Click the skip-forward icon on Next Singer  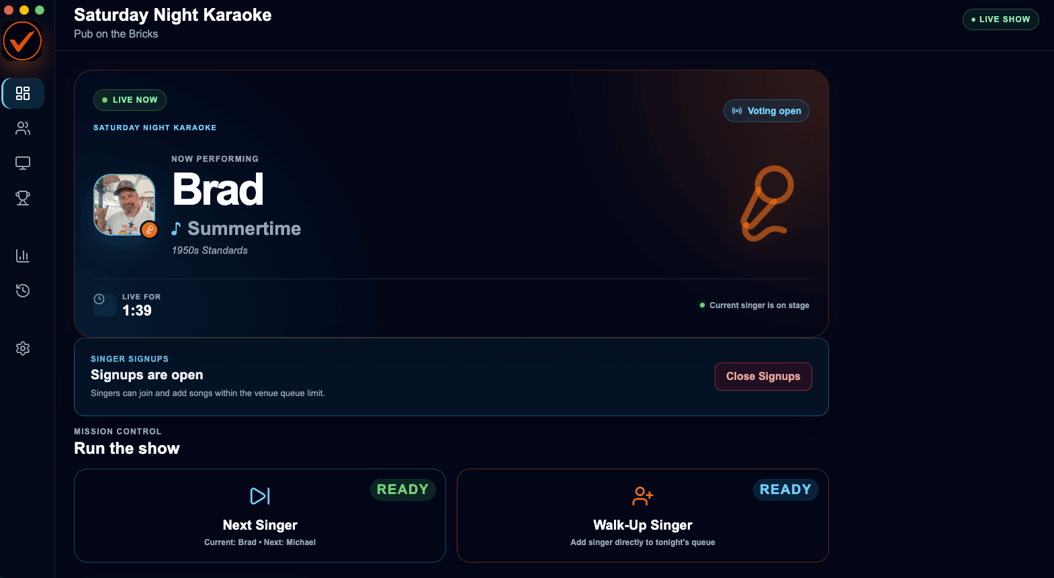click(260, 496)
